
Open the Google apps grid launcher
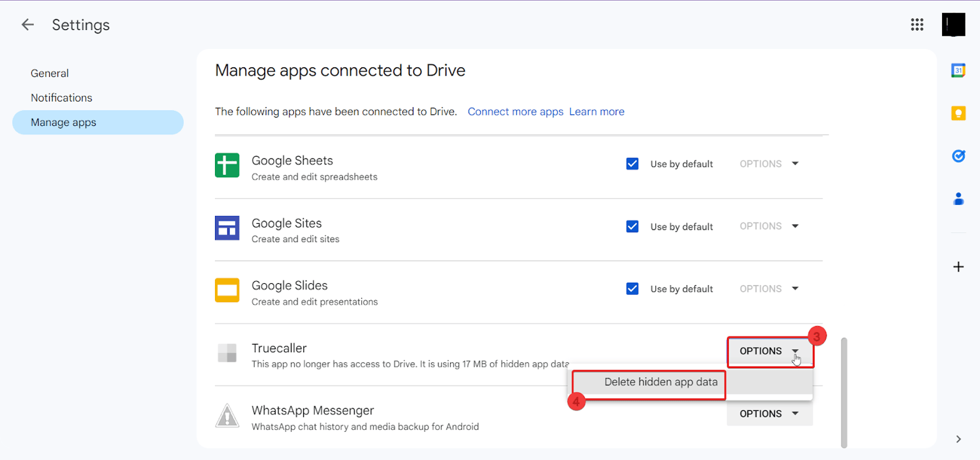917,25
